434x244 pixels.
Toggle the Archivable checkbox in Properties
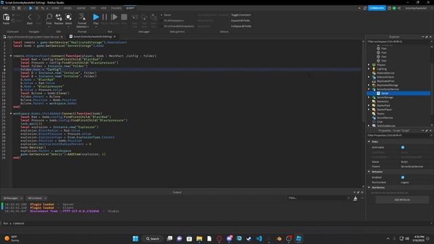[403, 148]
